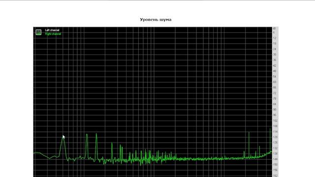The height and width of the screenshot is (177, 315).
Task: Click the "dB" axis unit label
Action: pyautogui.click(x=274, y=29)
